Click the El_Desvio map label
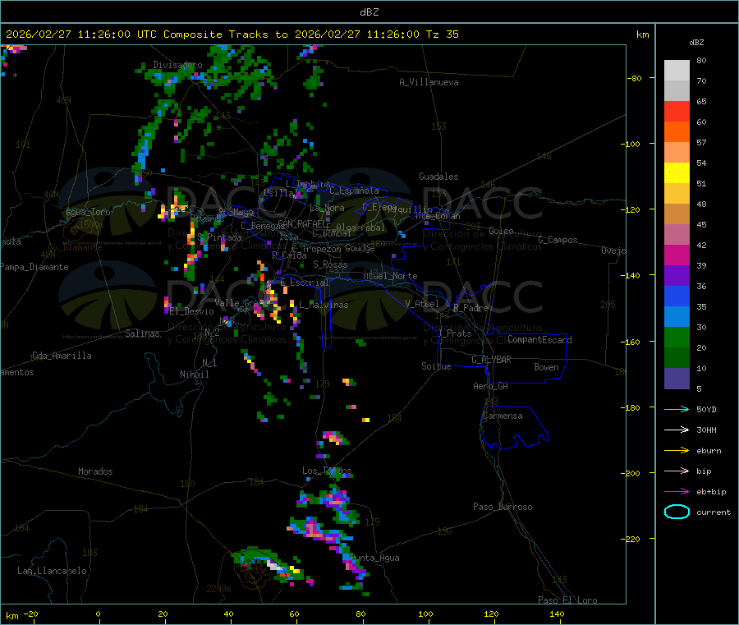 click(x=192, y=311)
